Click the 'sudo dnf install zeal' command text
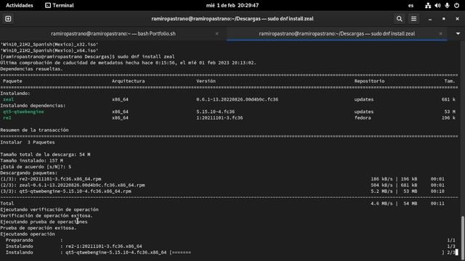The height and width of the screenshot is (261, 465). pos(146,57)
